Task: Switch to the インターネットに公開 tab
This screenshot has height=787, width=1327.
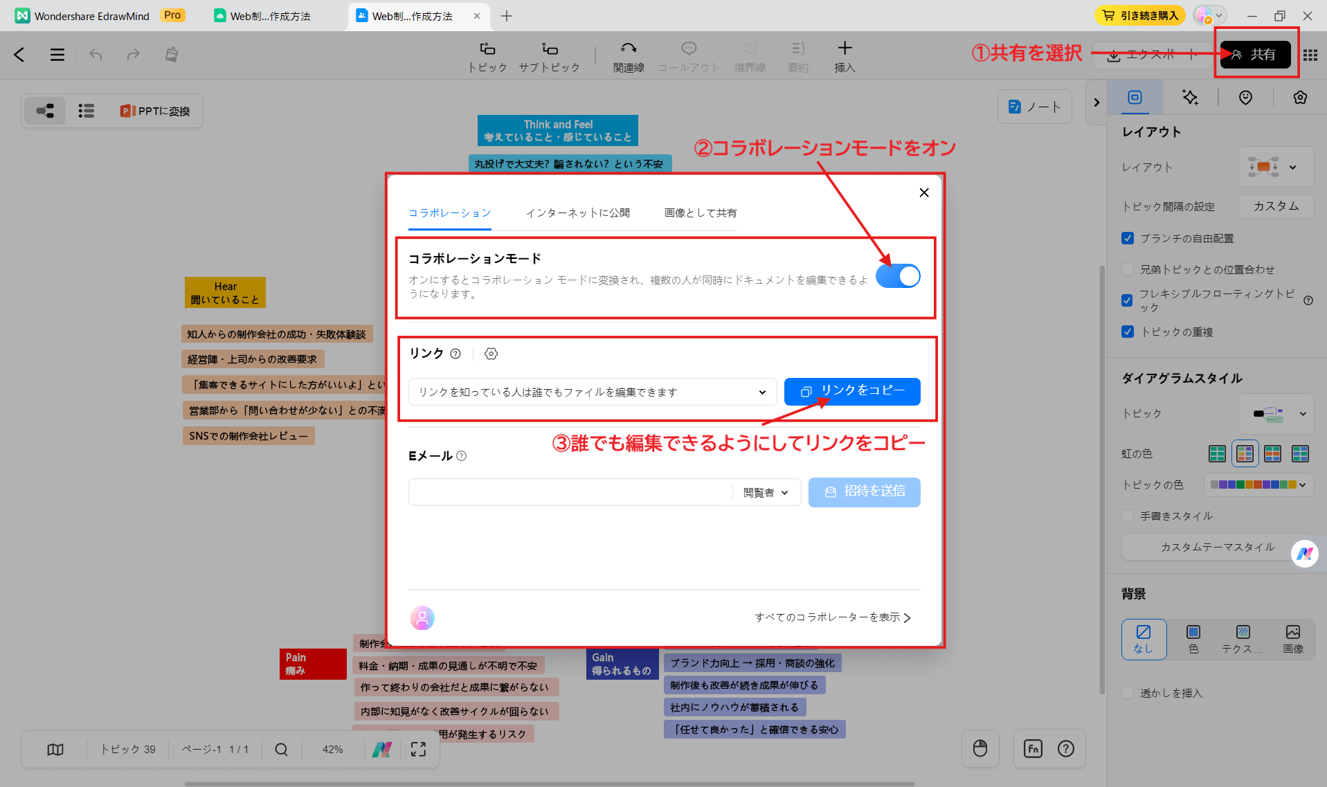Action: pyautogui.click(x=578, y=212)
